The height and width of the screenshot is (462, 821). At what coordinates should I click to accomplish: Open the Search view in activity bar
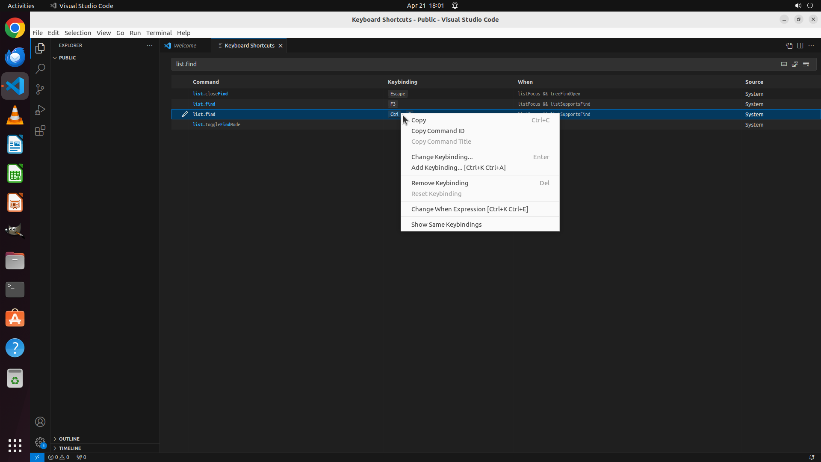pos(40,69)
